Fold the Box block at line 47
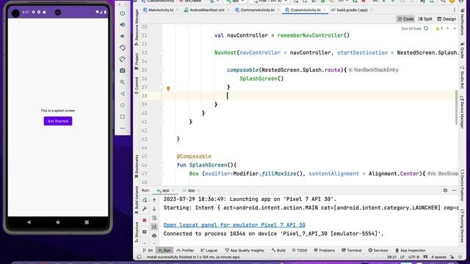The width and height of the screenshot is (470, 264). 162,174
